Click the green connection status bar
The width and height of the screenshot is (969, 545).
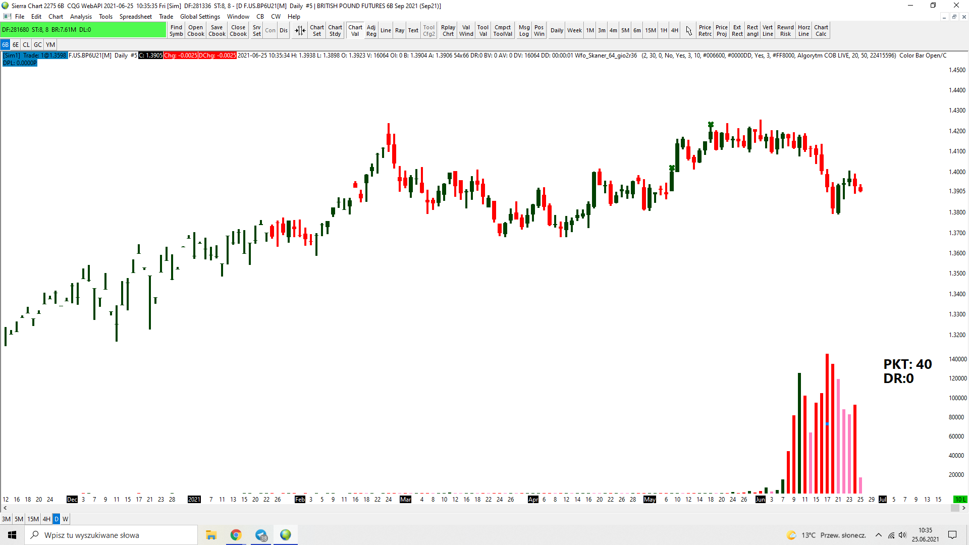[83, 30]
